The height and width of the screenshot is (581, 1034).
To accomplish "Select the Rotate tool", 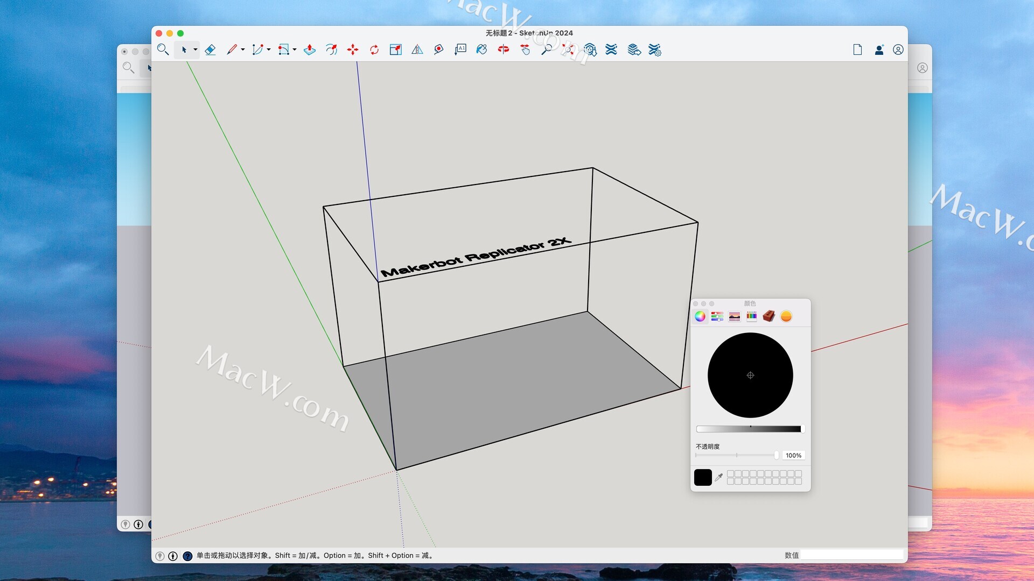I will [x=374, y=49].
